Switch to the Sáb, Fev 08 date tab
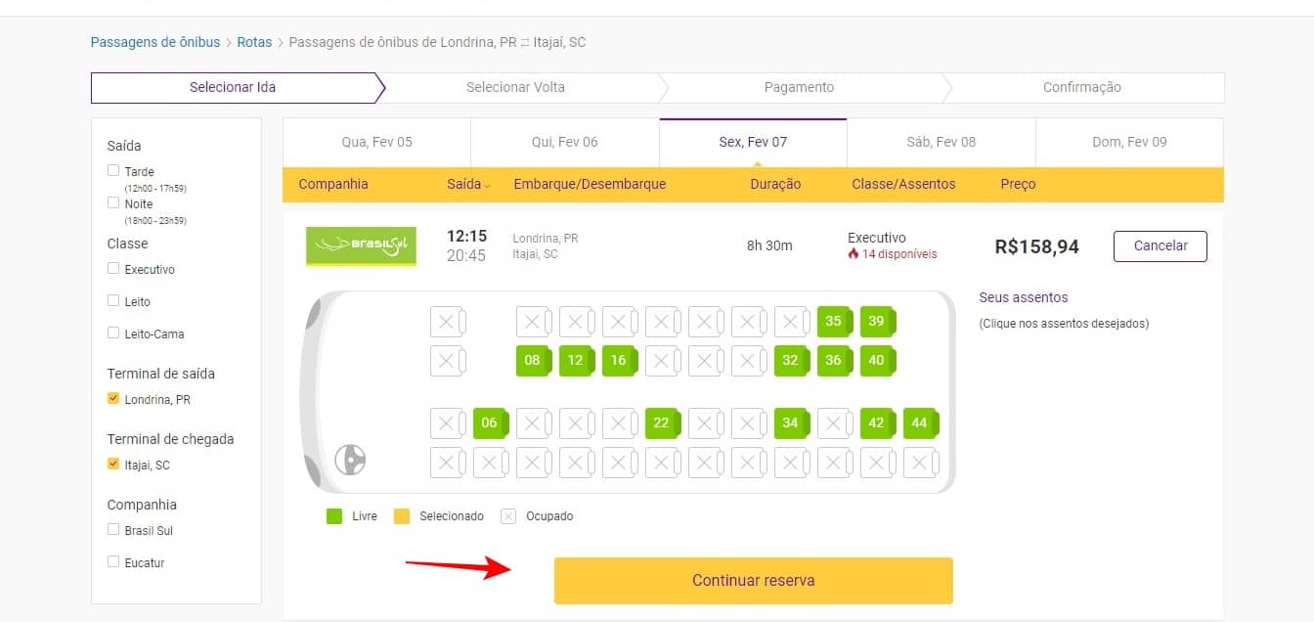Screen dimensions: 1314x622 click(x=942, y=142)
